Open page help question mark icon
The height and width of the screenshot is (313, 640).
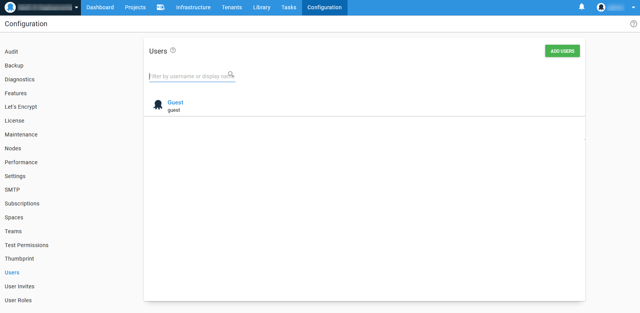[x=633, y=24]
